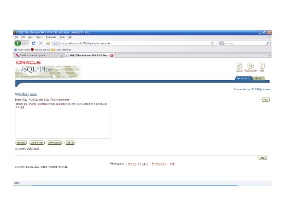Screen dimensions: 287x215
Task: Close the iSQL*Plus Release browser tab
Action: [112, 55]
